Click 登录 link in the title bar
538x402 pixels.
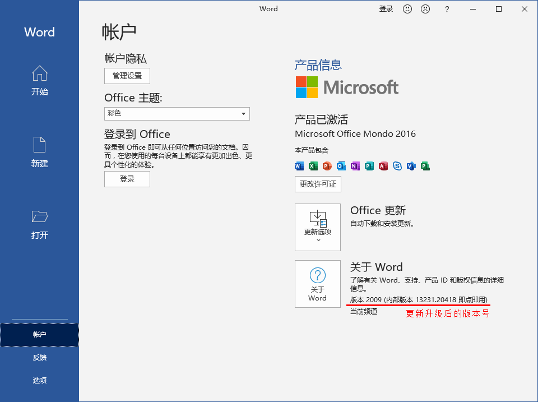[386, 9]
